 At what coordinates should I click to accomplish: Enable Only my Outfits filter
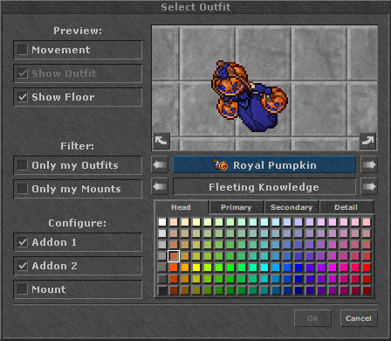pos(23,165)
